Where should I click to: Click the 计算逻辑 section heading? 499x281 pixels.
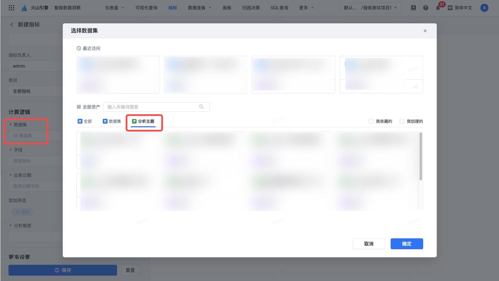pos(19,112)
